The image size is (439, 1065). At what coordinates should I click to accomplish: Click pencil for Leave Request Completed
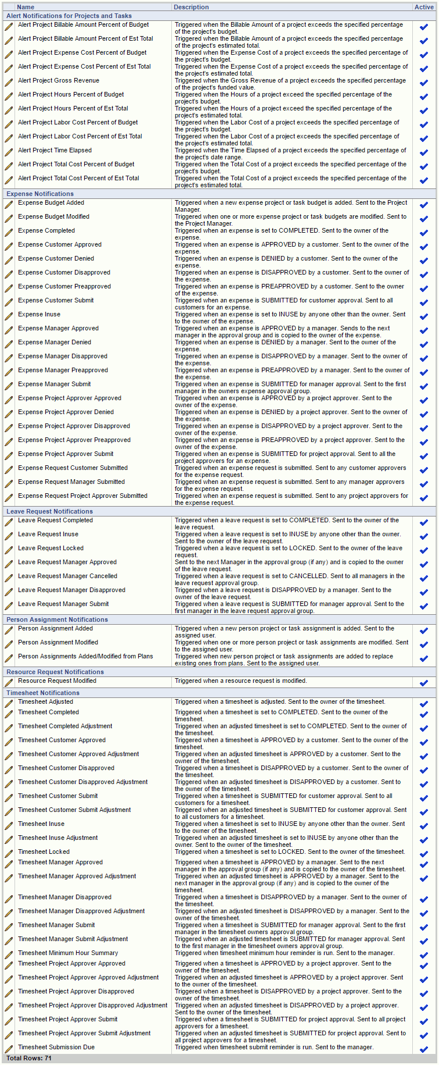[9, 522]
